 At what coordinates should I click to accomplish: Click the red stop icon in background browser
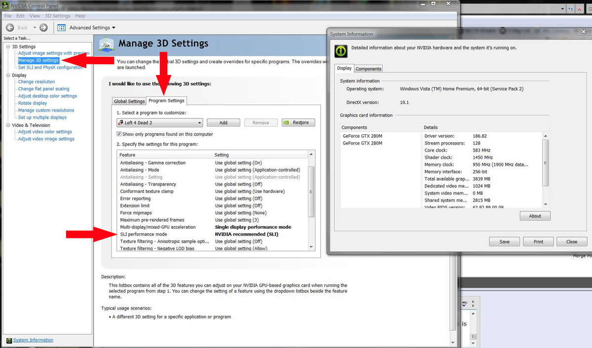(x=579, y=9)
